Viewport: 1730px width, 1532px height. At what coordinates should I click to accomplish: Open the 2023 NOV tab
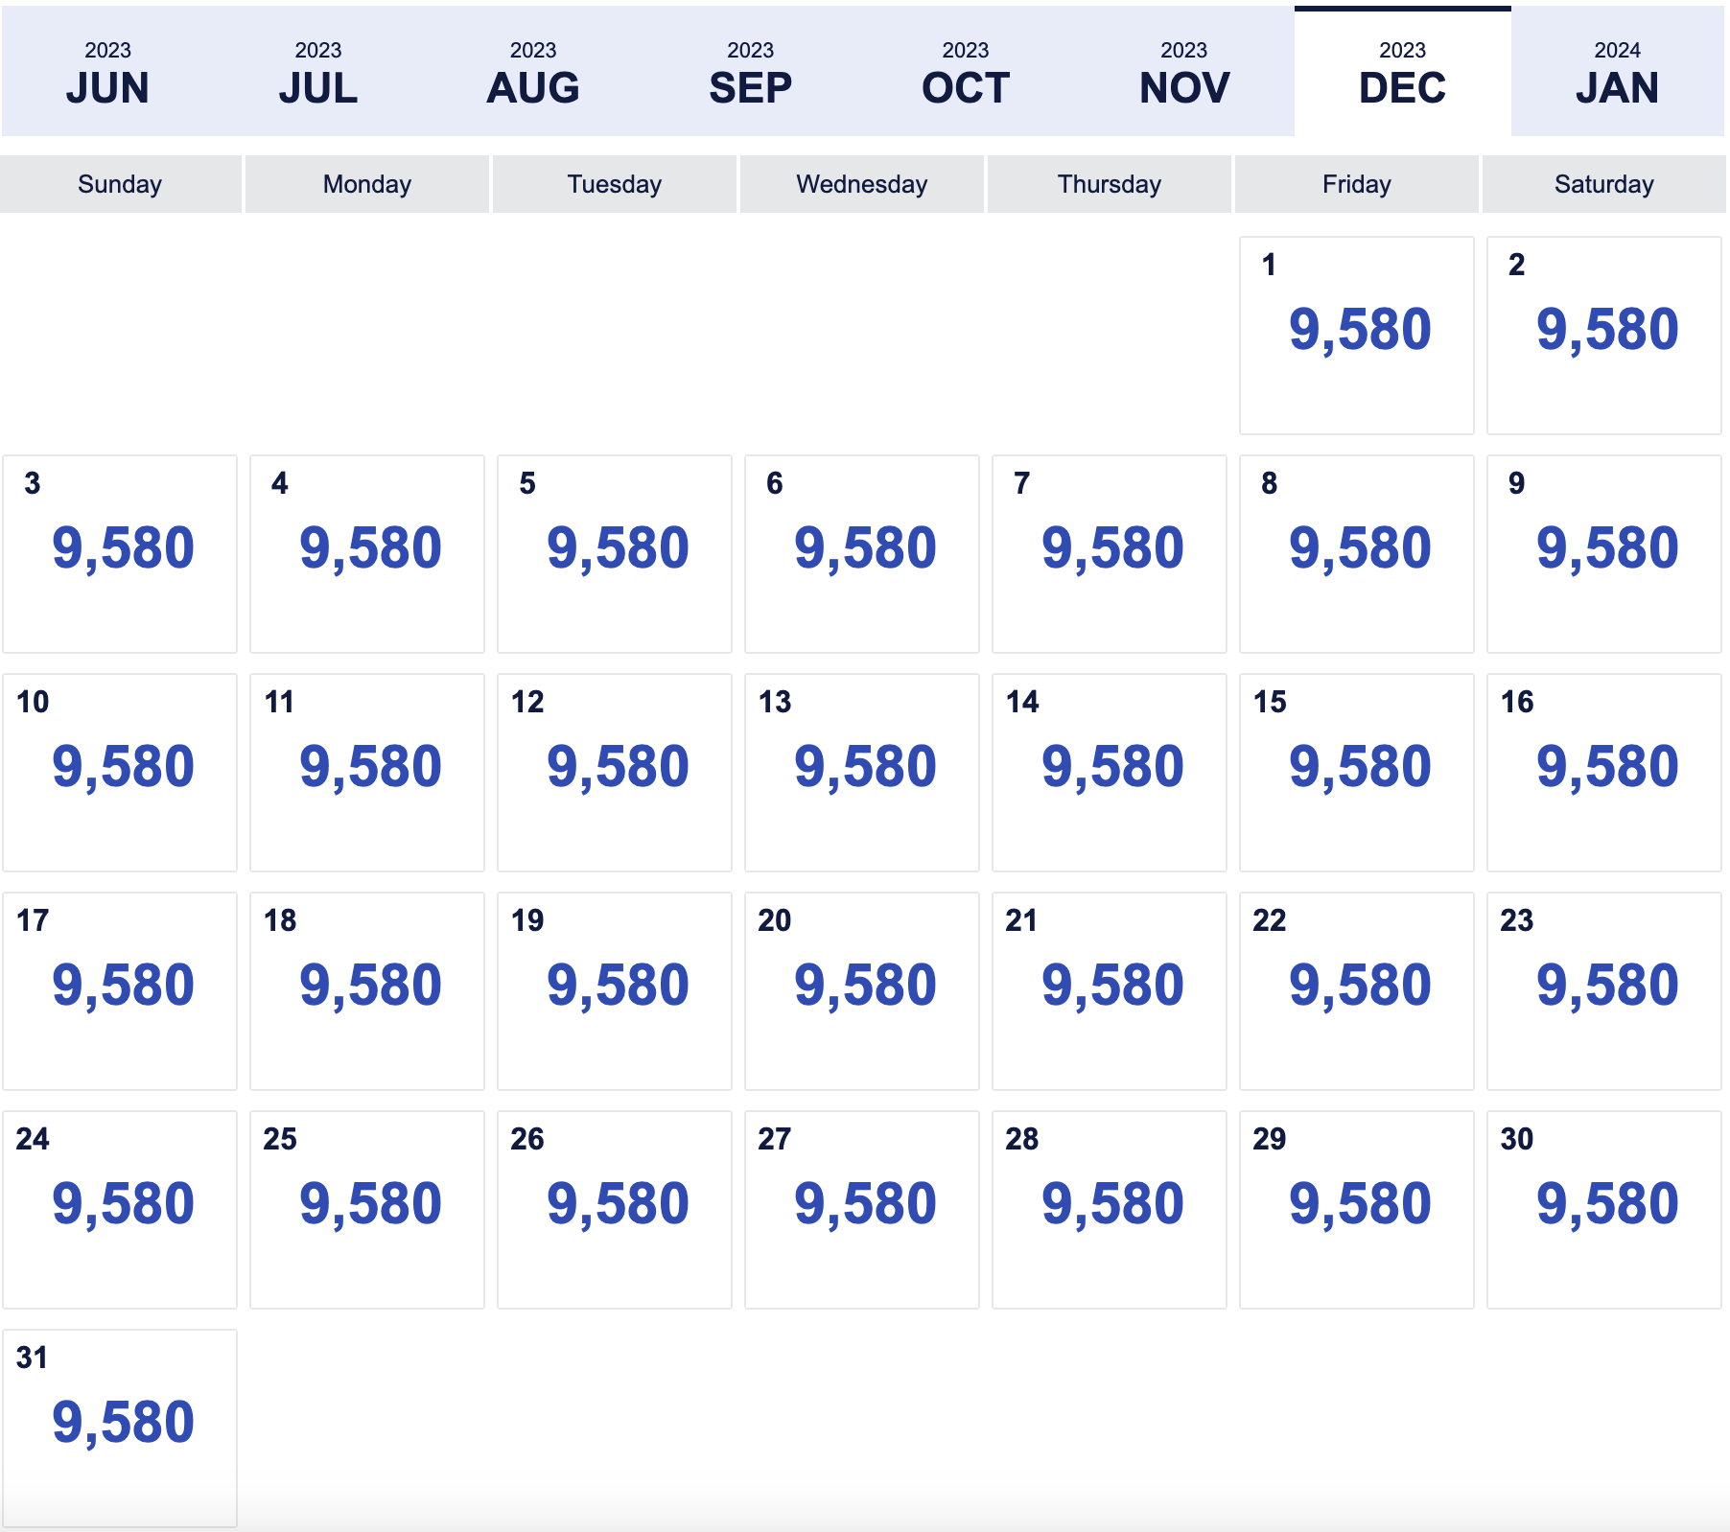1184,72
